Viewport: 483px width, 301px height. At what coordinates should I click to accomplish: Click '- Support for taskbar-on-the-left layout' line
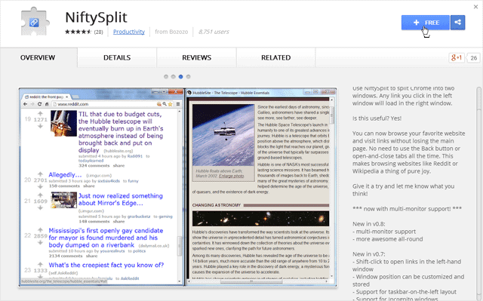[x=405, y=292]
